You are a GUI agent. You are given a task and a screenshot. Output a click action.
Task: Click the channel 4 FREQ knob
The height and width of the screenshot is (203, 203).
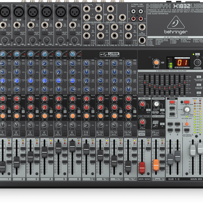(45, 81)
